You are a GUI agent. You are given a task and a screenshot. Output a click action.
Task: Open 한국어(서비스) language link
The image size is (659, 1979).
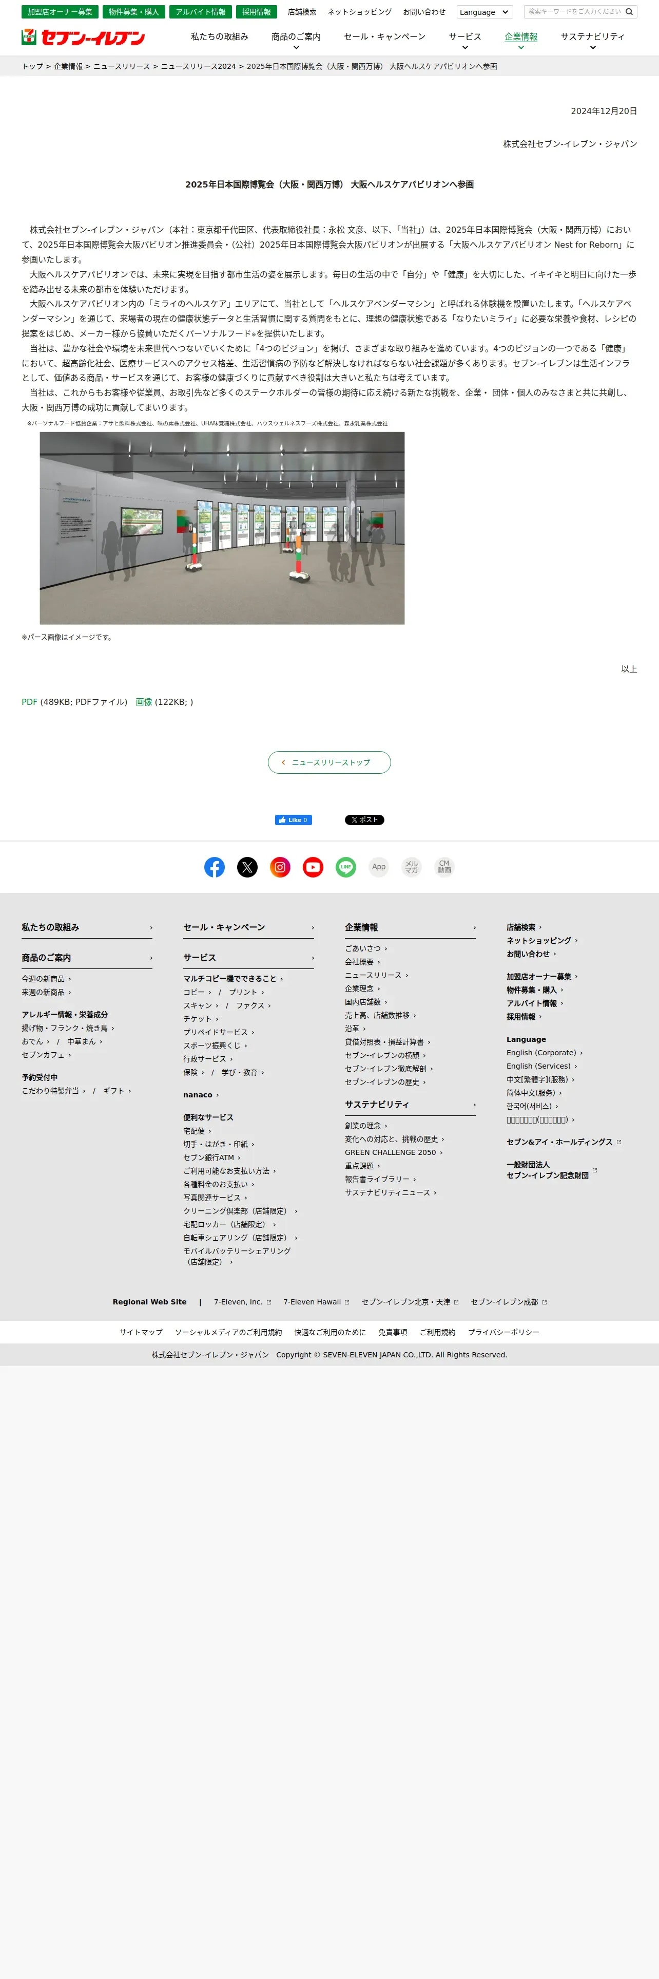click(532, 1106)
